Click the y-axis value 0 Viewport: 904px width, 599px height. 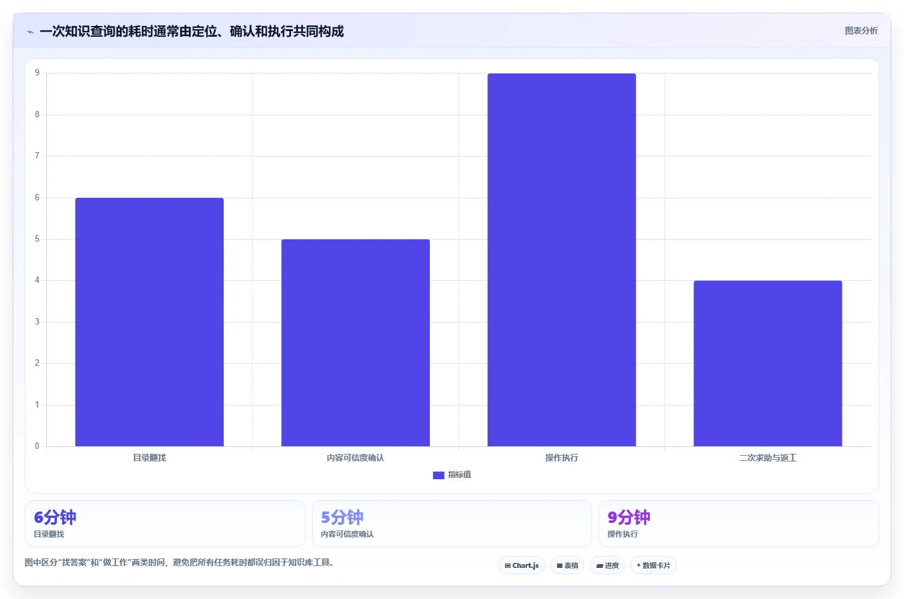(x=37, y=446)
